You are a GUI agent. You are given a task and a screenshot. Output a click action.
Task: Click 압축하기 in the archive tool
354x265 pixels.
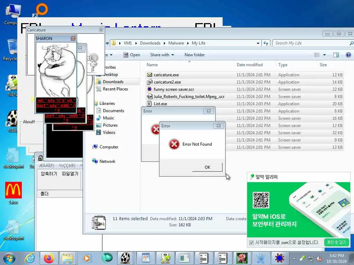pyautogui.click(x=49, y=174)
